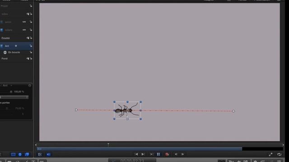Click the motion path end point
289x162 pixels.
tap(233, 111)
